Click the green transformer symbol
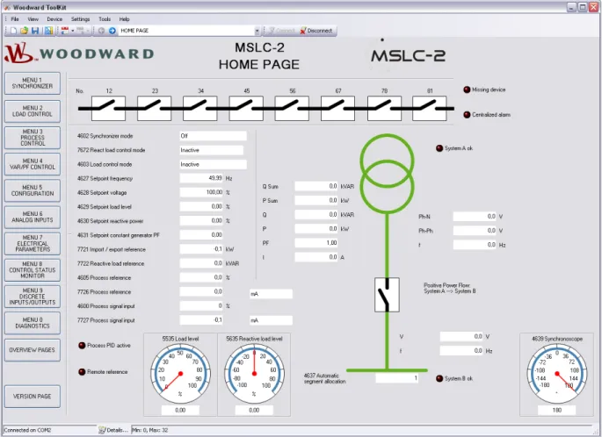This screenshot has height=437, width=602. coord(387,174)
